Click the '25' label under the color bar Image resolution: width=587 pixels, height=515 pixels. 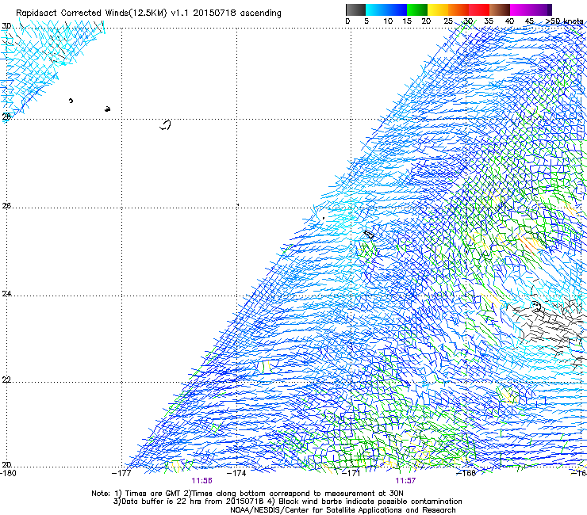click(448, 21)
